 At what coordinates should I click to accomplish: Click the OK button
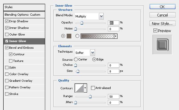pos(162,7)
